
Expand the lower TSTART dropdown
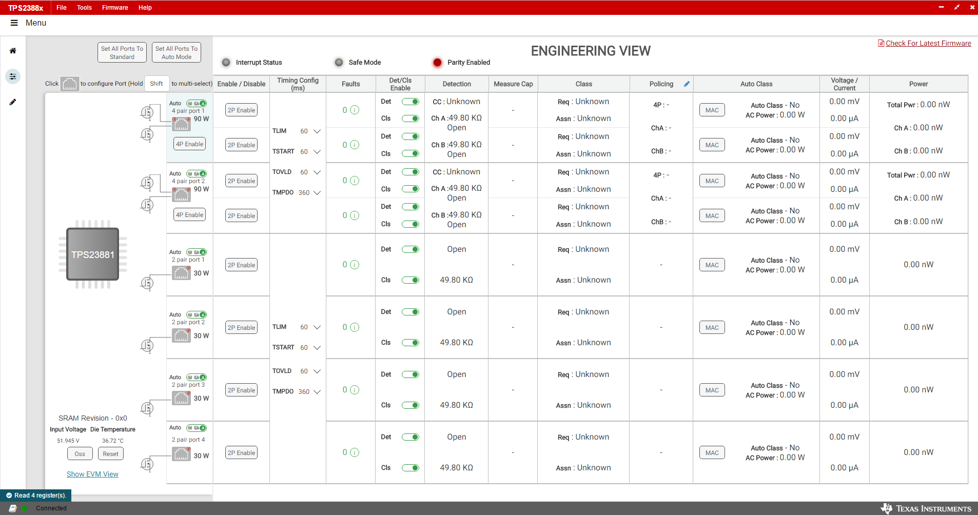[317, 348]
